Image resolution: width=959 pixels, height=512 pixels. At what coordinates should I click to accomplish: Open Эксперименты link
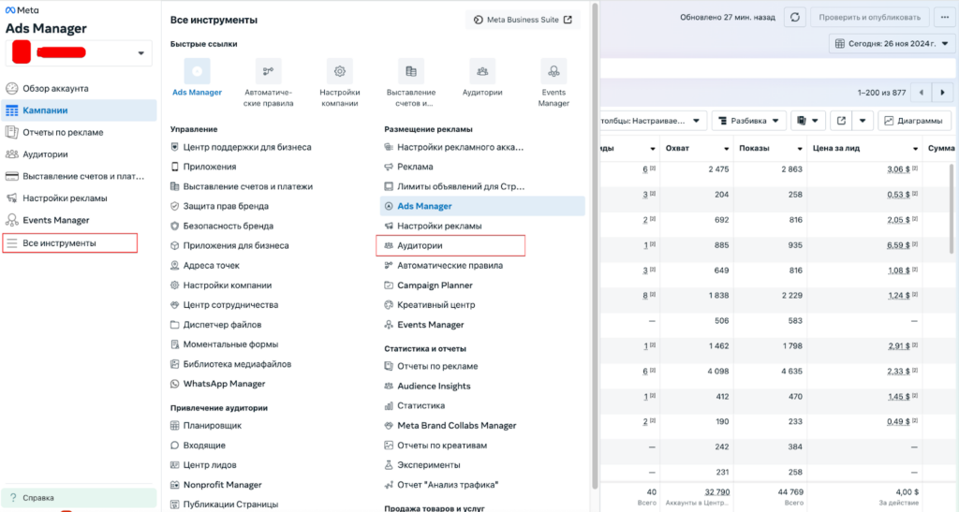(x=422, y=465)
